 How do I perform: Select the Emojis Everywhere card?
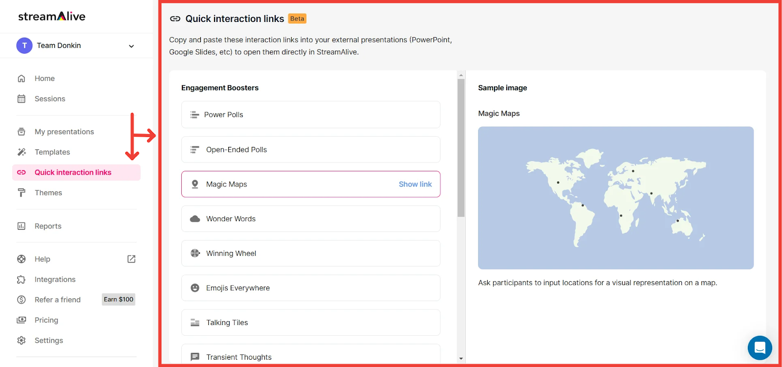point(311,288)
